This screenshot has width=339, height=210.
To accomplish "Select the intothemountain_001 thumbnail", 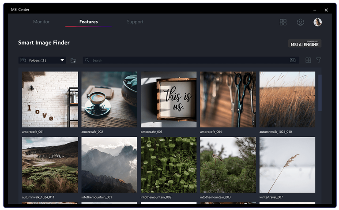I will 109,165.
